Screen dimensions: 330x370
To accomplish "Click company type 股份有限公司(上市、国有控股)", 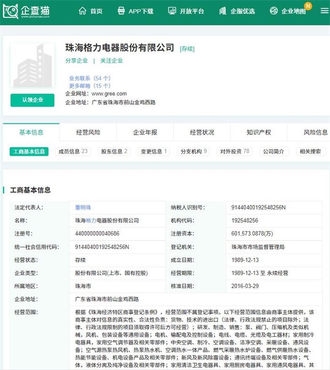I will tap(111, 273).
